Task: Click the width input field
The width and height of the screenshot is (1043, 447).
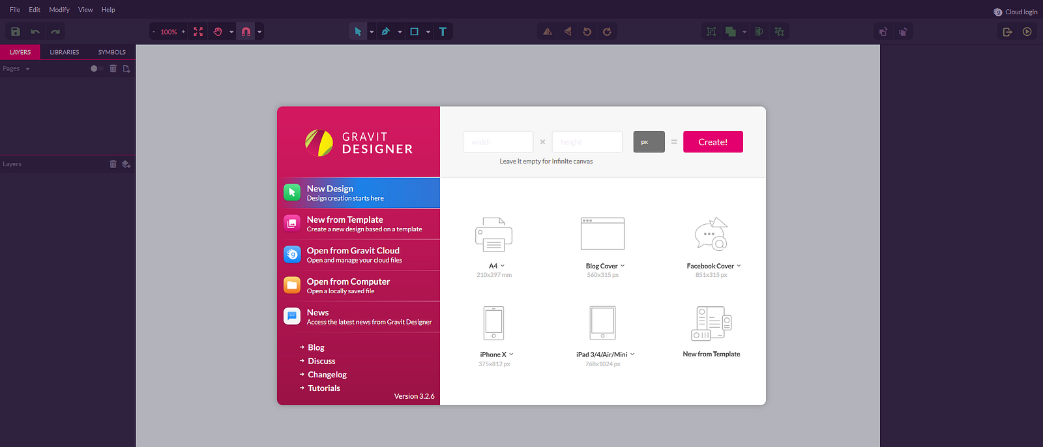Action: click(x=498, y=142)
